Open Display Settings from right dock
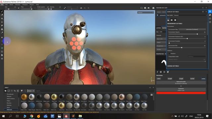Viewport: 212px width, 119px height. [x=210, y=12]
